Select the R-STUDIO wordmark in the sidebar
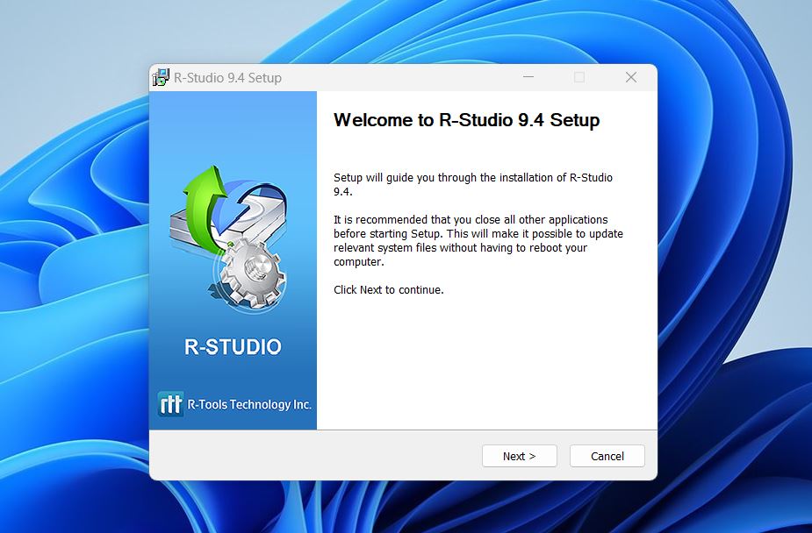 tap(232, 346)
